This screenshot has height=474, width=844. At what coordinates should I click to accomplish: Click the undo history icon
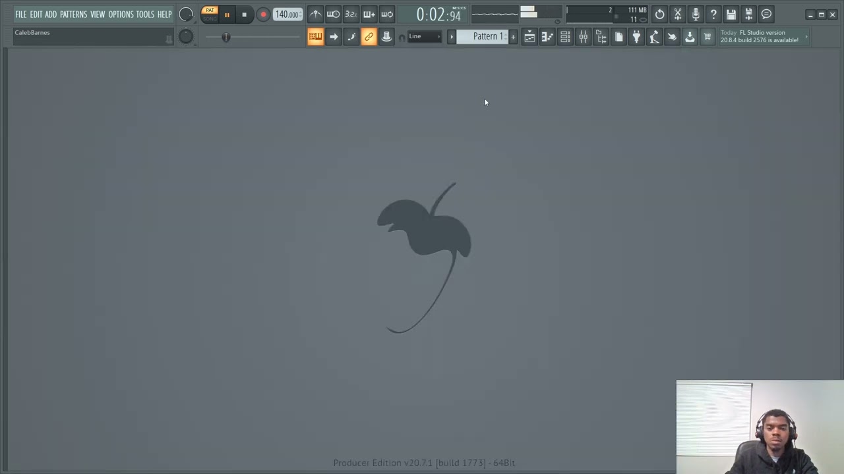click(x=660, y=14)
